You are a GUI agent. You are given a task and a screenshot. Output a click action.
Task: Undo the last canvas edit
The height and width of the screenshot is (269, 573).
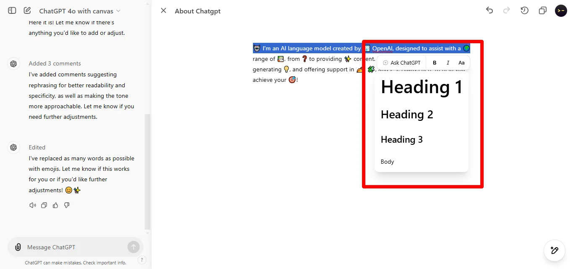(489, 10)
